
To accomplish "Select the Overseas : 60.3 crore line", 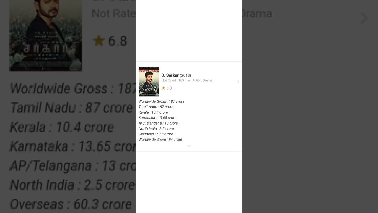I will pos(156,134).
